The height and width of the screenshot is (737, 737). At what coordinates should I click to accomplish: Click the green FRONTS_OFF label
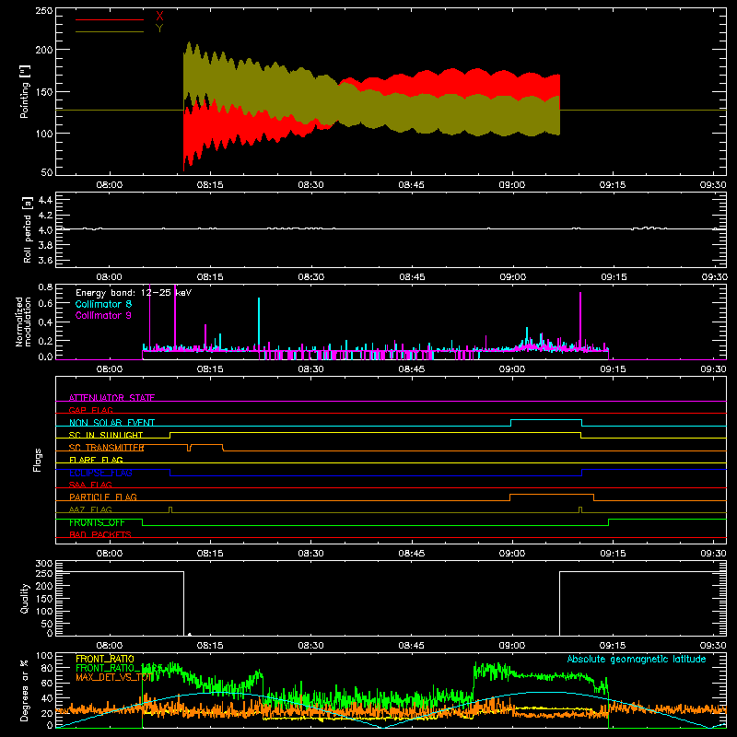coord(97,522)
